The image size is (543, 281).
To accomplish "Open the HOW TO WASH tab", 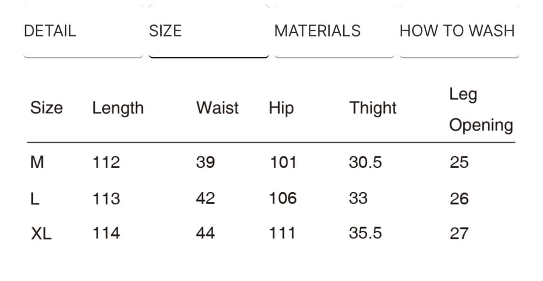I will (x=457, y=31).
